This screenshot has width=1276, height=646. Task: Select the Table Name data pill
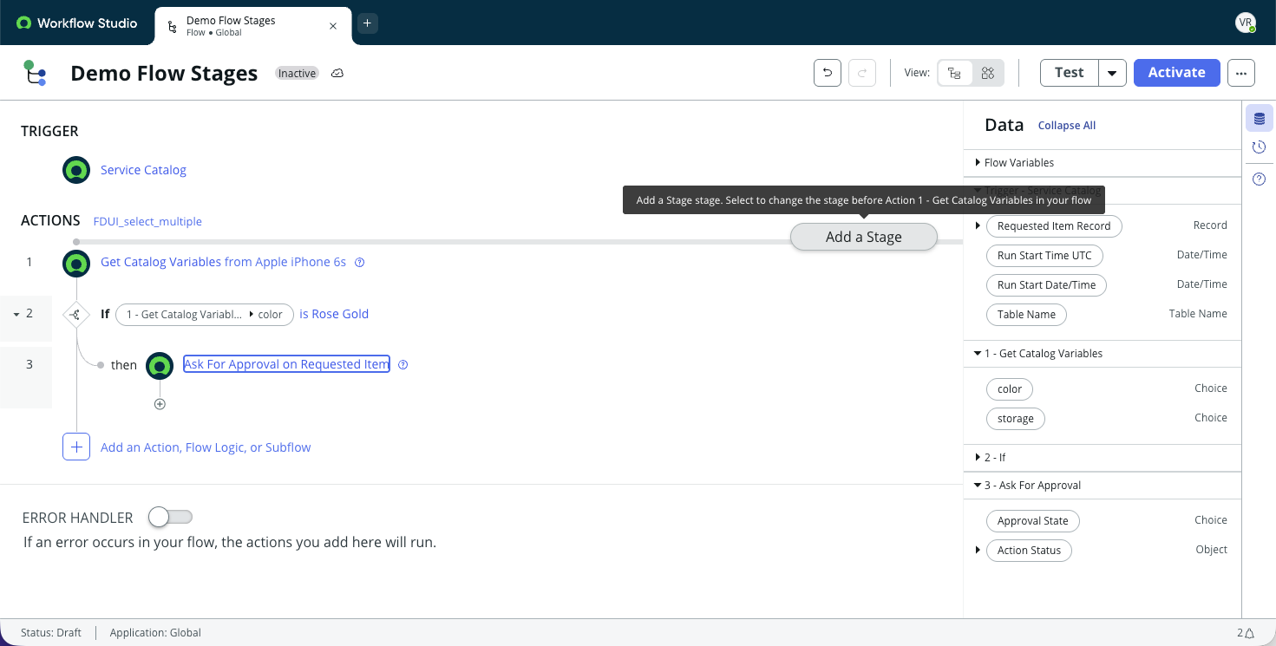click(x=1026, y=315)
